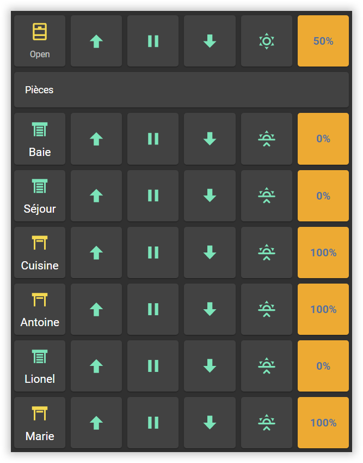Toggle the Cuisine shutter tile

(x=40, y=252)
